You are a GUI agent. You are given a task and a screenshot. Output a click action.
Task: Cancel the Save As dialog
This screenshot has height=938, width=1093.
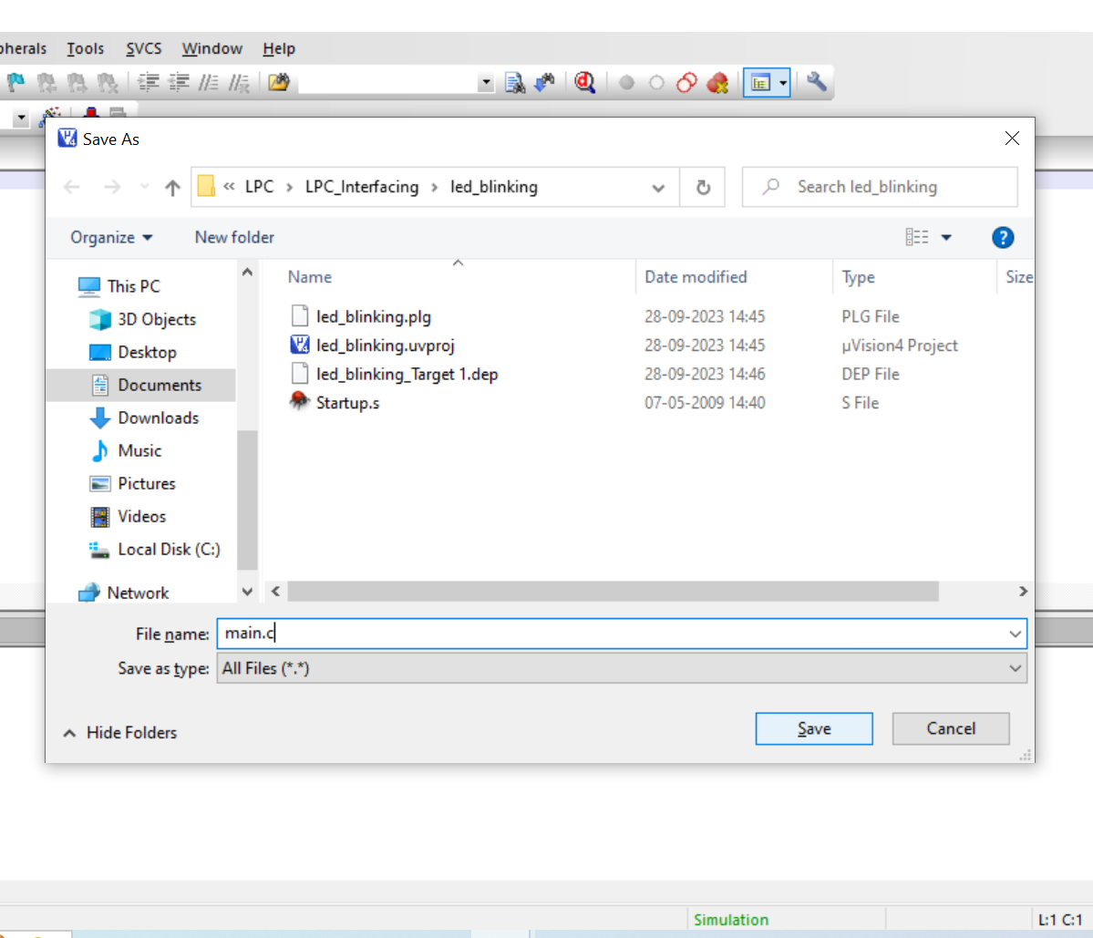tap(950, 728)
